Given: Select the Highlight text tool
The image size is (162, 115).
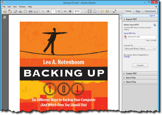Looking at the screenshot, I should coord(107,11).
